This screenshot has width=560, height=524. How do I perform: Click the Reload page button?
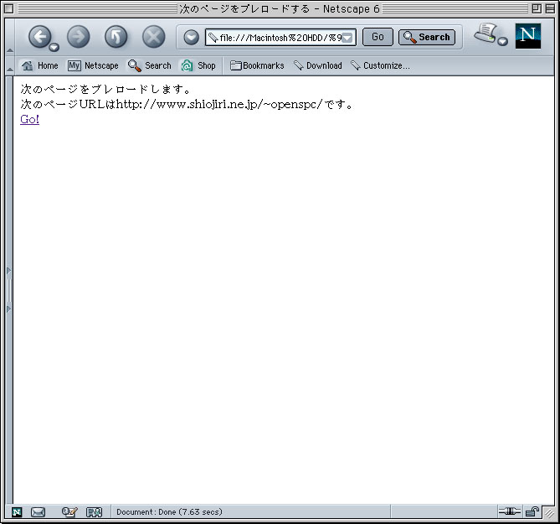(x=116, y=37)
